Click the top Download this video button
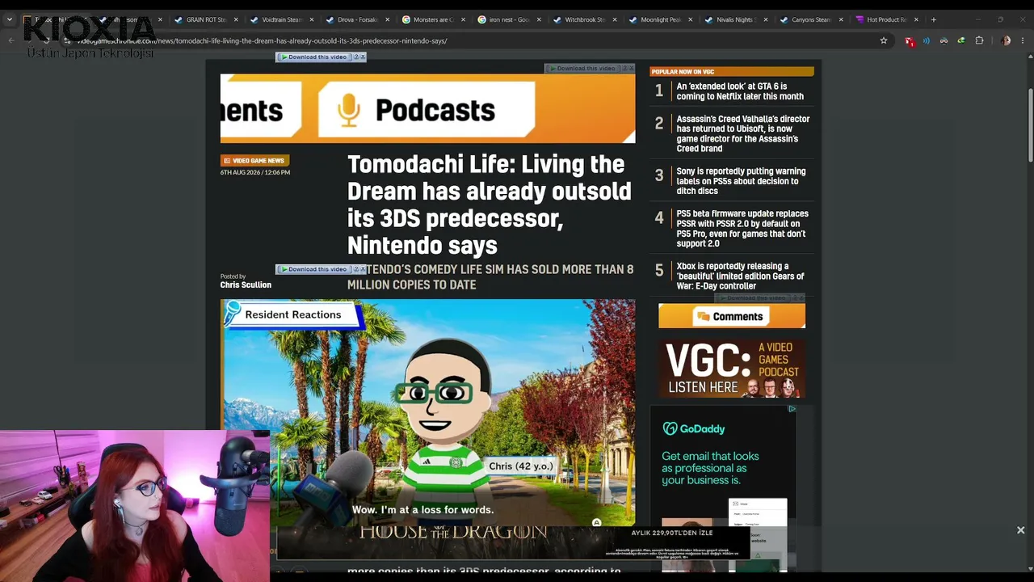1034x582 pixels. pos(314,57)
